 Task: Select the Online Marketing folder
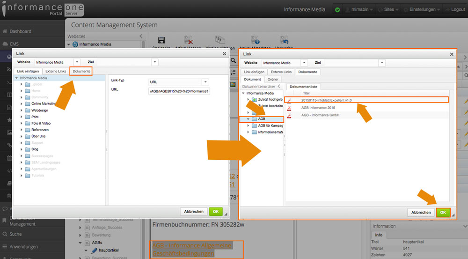44,104
